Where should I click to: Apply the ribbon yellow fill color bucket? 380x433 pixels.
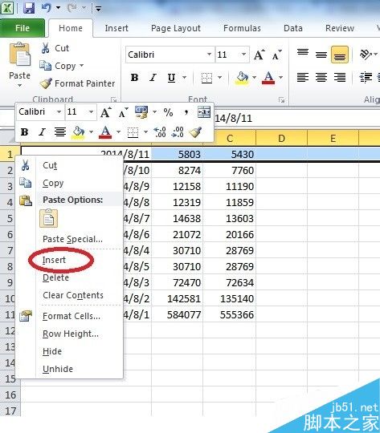(242, 78)
